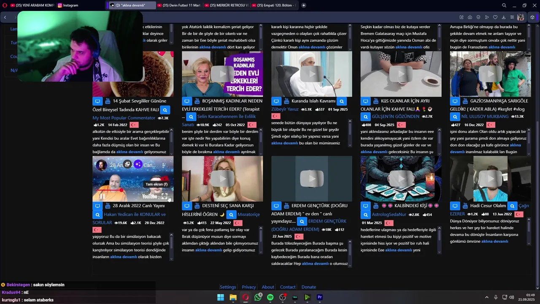Open Mısratoriçe channel link
540x304 pixels.
pos(249,214)
